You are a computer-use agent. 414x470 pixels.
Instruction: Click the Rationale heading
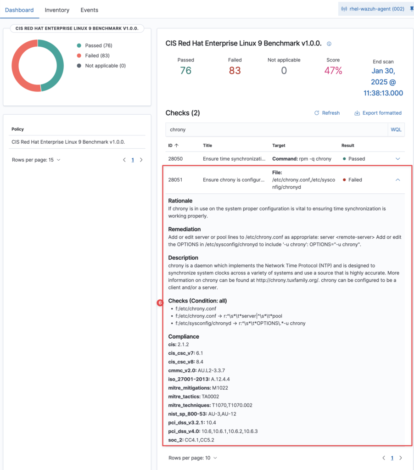point(180,201)
